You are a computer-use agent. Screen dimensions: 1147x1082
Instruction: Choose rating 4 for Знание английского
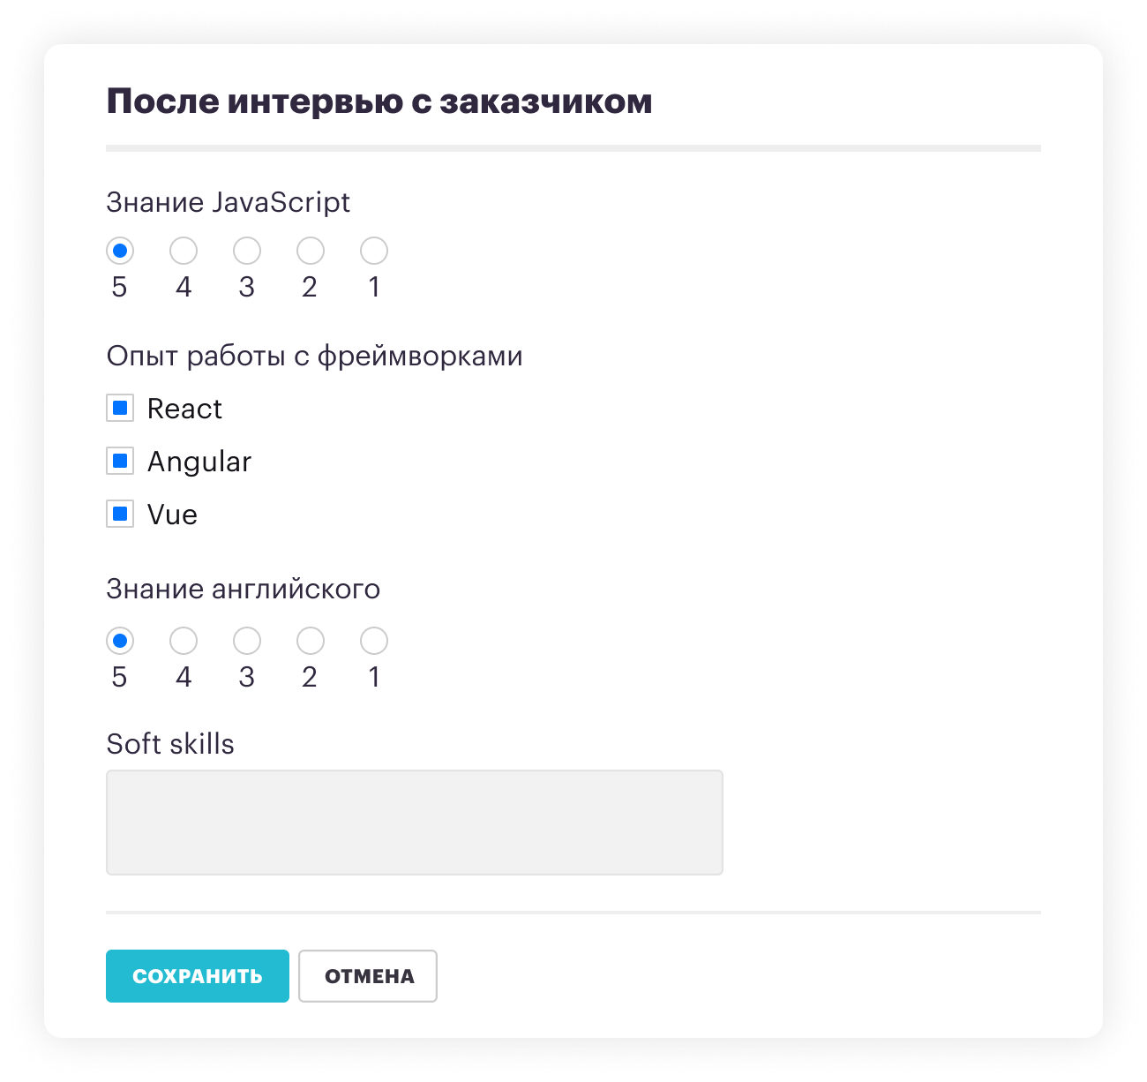point(184,641)
